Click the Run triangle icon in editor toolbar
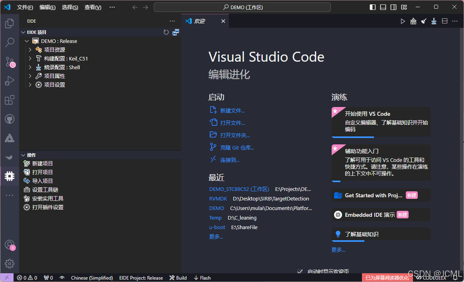The width and height of the screenshot is (464, 282). coord(403,21)
